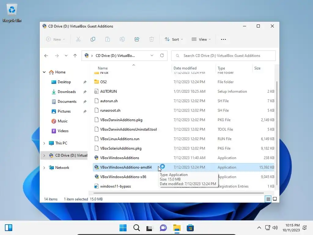The width and height of the screenshot is (313, 235).
Task: Click the address bar path CD Drive
Action: click(115, 56)
